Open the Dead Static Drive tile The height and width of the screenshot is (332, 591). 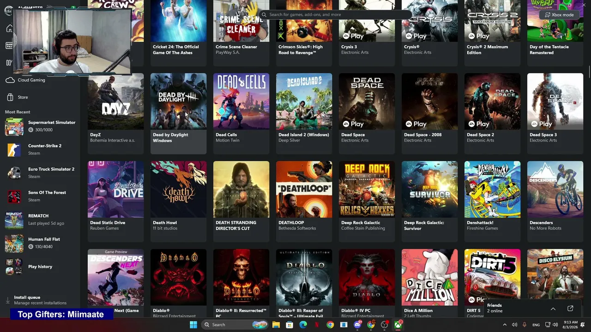[x=115, y=202]
